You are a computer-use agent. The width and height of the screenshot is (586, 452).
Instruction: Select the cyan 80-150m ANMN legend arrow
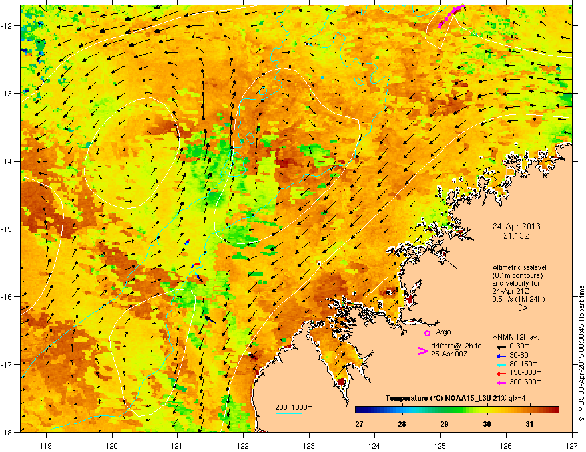(x=501, y=364)
